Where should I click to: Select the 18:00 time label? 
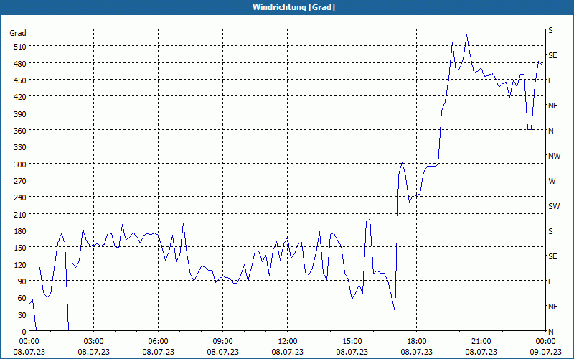[417, 342]
